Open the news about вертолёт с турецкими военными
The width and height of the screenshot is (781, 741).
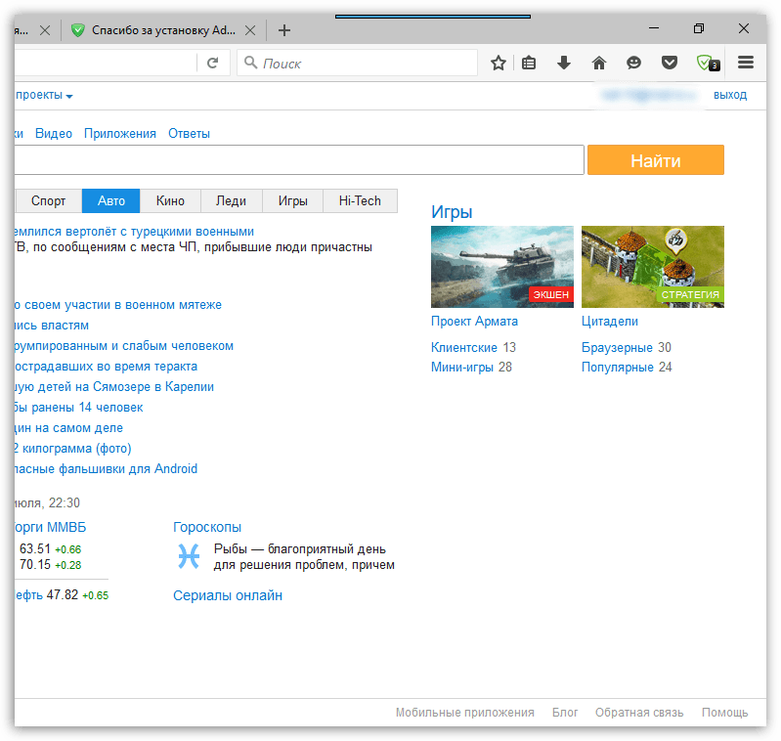click(134, 232)
